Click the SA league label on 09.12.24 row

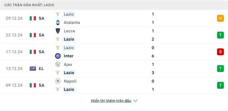click(41, 85)
